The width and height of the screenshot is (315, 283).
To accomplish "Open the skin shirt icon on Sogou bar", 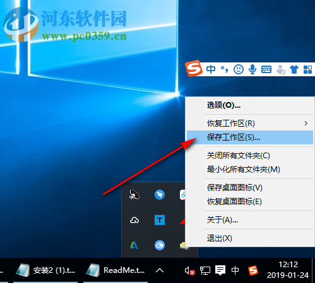I will pyautogui.click(x=294, y=69).
